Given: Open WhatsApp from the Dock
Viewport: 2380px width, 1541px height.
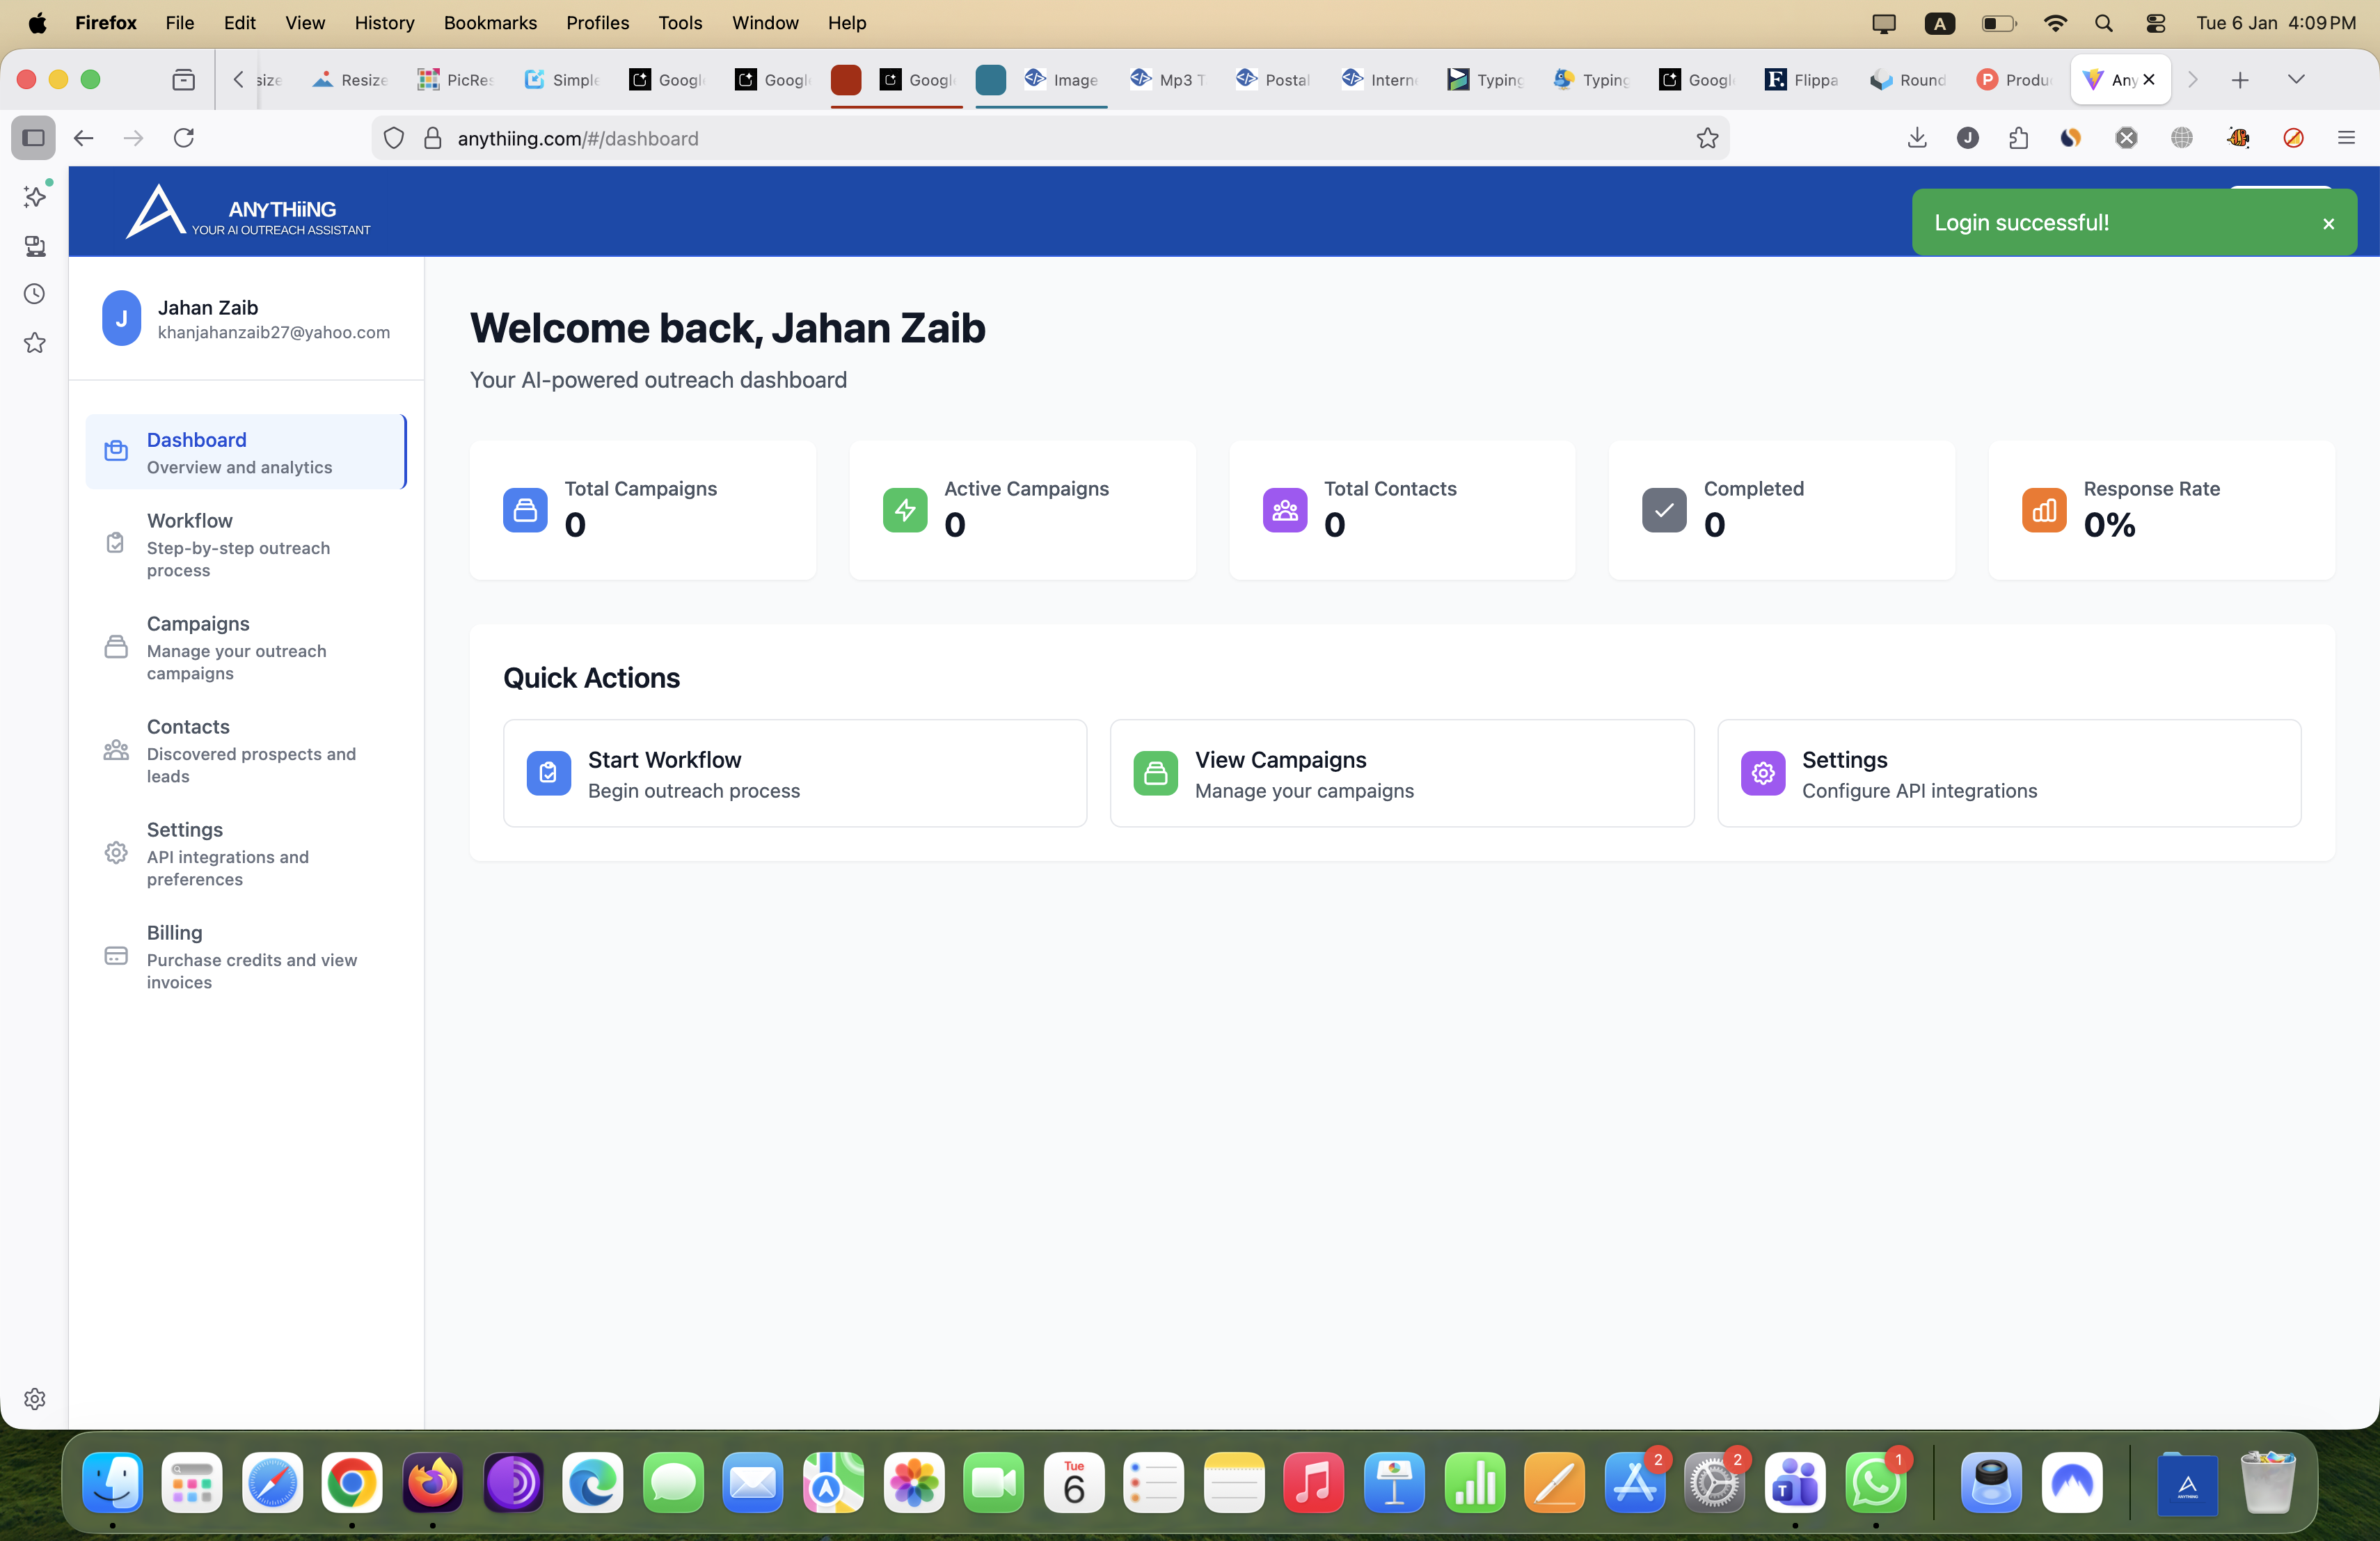Looking at the screenshot, I should point(1877,1484).
